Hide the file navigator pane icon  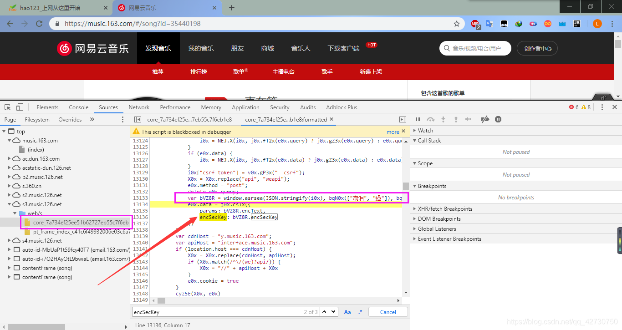[x=138, y=119]
